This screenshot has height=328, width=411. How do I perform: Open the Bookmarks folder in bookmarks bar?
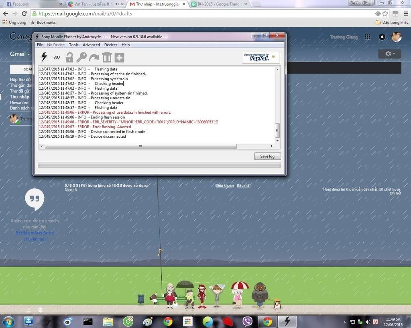click(x=43, y=22)
